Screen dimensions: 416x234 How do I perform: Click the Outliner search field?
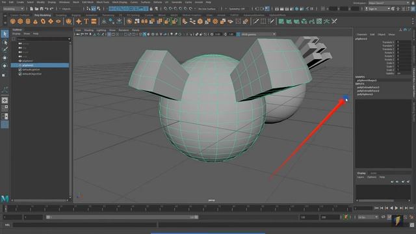click(42, 39)
